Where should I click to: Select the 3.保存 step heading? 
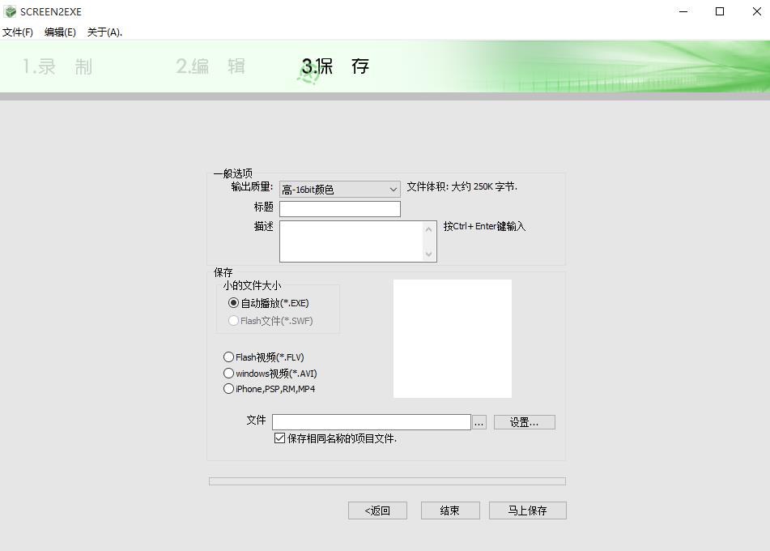(x=335, y=66)
